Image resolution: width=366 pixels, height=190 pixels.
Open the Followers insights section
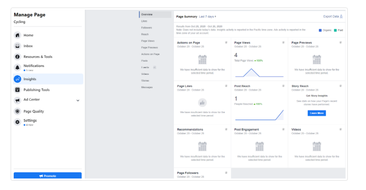[146, 27]
